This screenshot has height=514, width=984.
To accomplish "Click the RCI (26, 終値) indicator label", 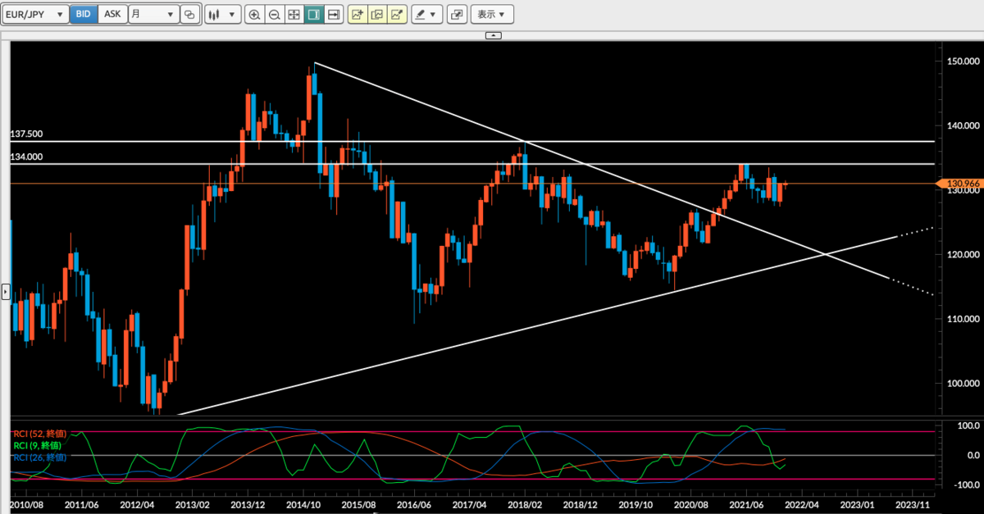I will coord(39,456).
